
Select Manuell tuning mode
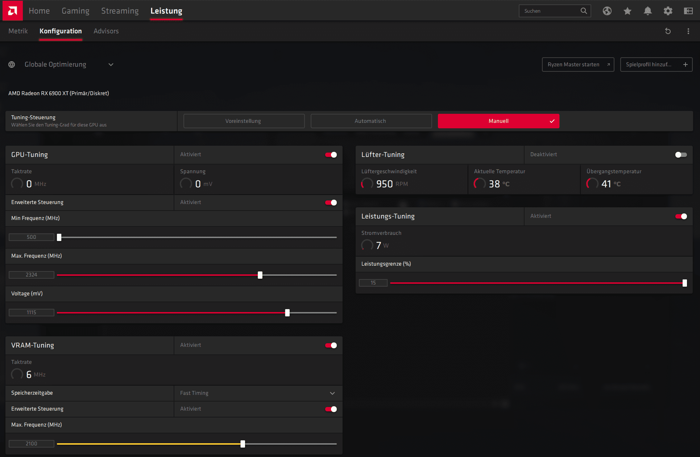pos(498,121)
